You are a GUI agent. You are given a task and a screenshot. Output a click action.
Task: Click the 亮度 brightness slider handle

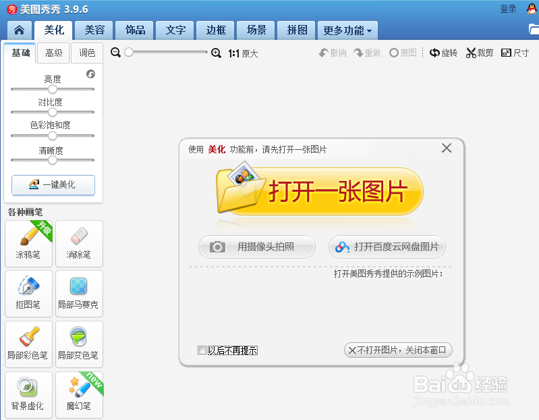[x=52, y=89]
